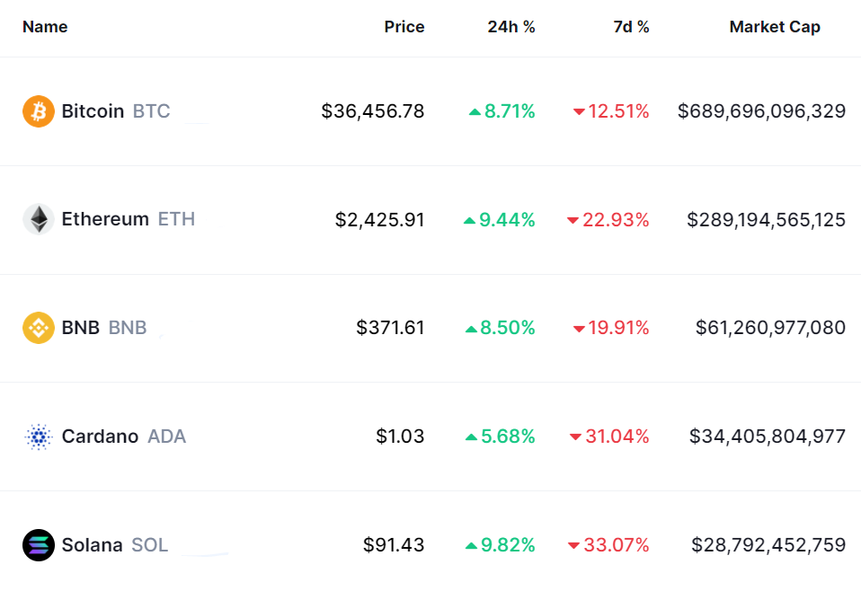861x591 pixels.
Task: Click the Bitcoin orange logo icon
Action: tap(39, 111)
